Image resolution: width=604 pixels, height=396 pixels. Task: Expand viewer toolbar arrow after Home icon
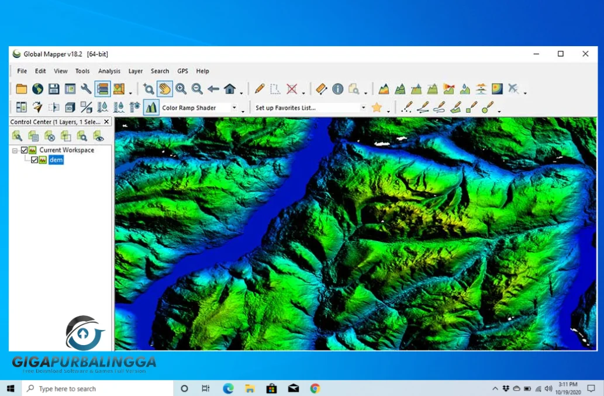241,93
